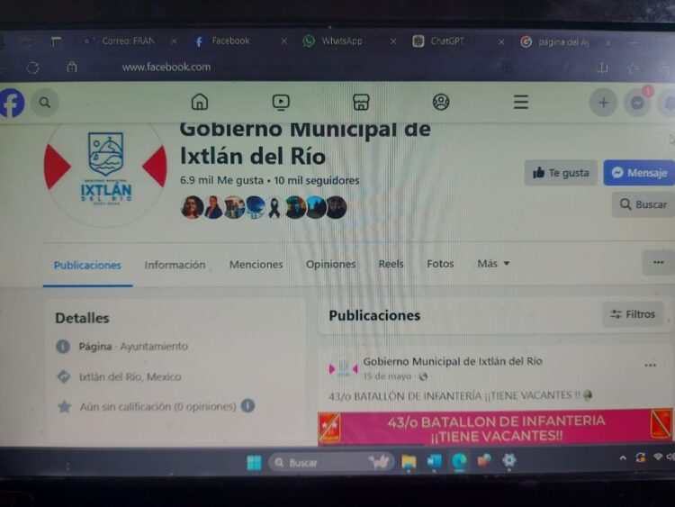Image resolution: width=675 pixels, height=507 pixels.
Task: Open Settings gear on taskbar
Action: (508, 460)
